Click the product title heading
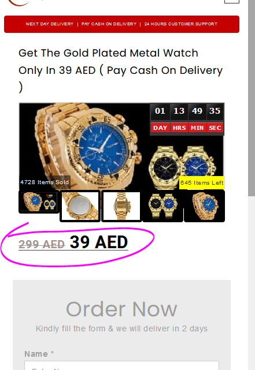The width and height of the screenshot is (255, 370). tap(120, 70)
